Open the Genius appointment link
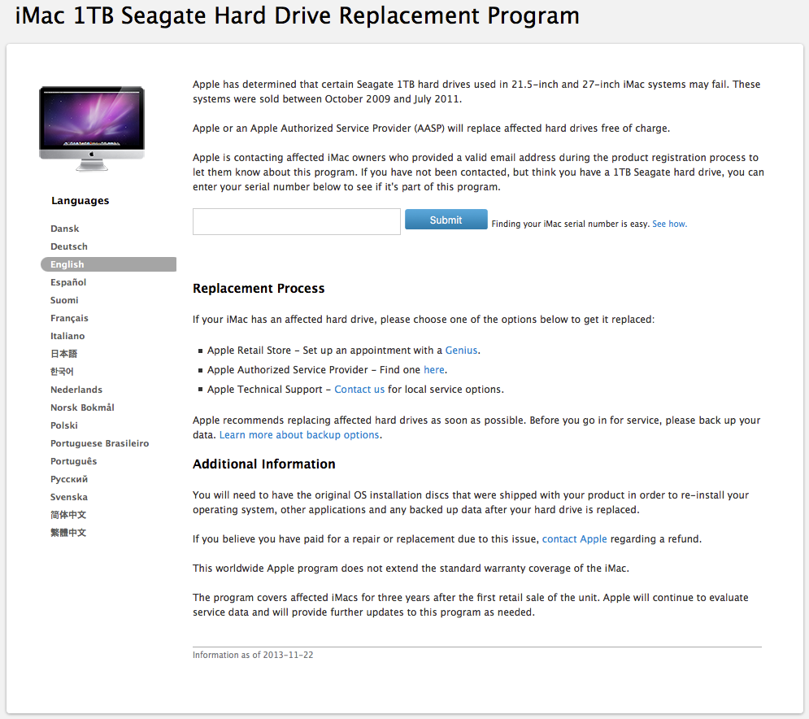 pyautogui.click(x=461, y=351)
